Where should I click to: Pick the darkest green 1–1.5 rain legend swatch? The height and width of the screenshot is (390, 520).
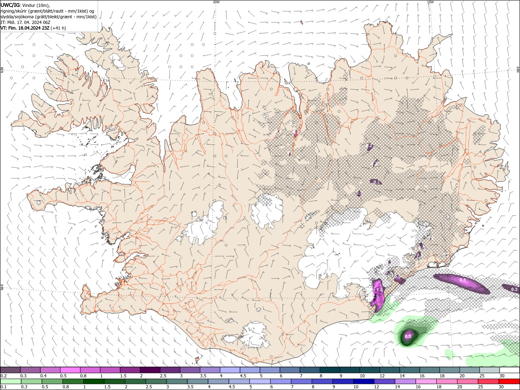coord(93,381)
